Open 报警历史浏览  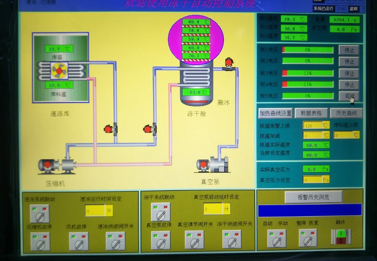[x=314, y=197]
